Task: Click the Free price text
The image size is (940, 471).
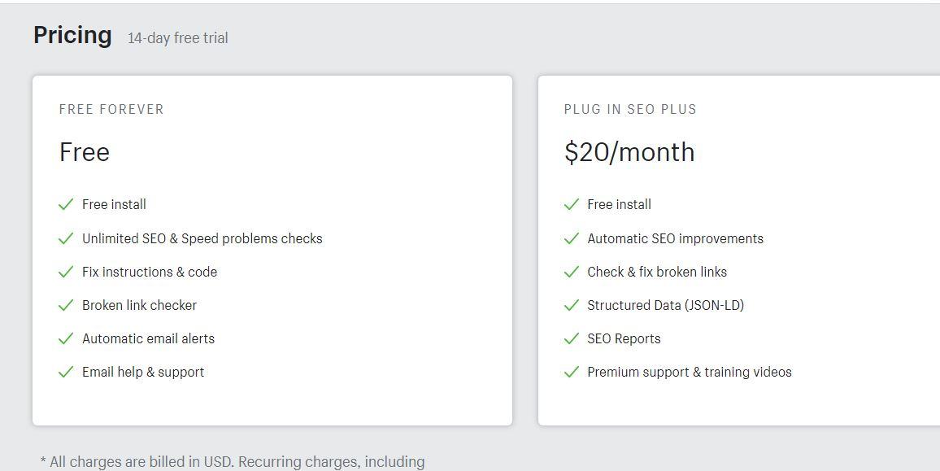Action: pos(85,152)
